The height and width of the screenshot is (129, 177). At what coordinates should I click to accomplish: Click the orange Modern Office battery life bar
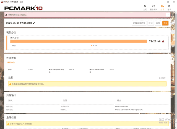pos(79,41)
